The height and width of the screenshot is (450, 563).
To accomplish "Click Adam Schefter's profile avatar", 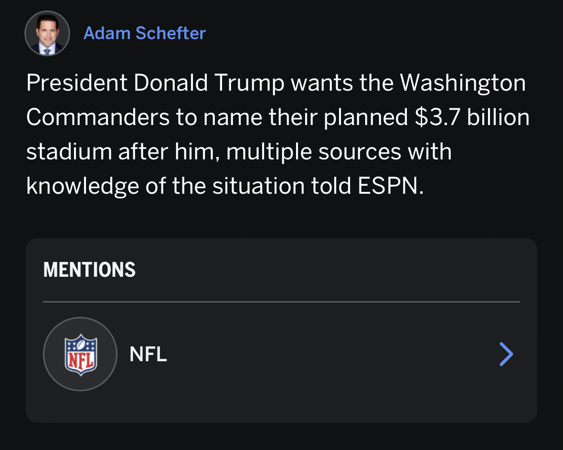I will (47, 33).
